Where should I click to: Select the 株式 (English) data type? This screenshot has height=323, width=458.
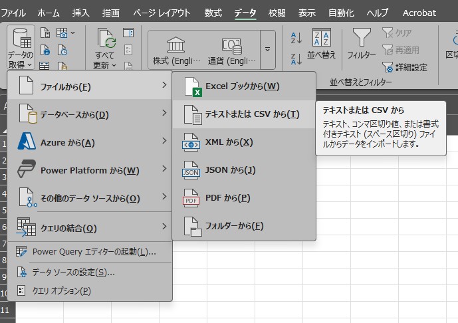[x=177, y=51]
